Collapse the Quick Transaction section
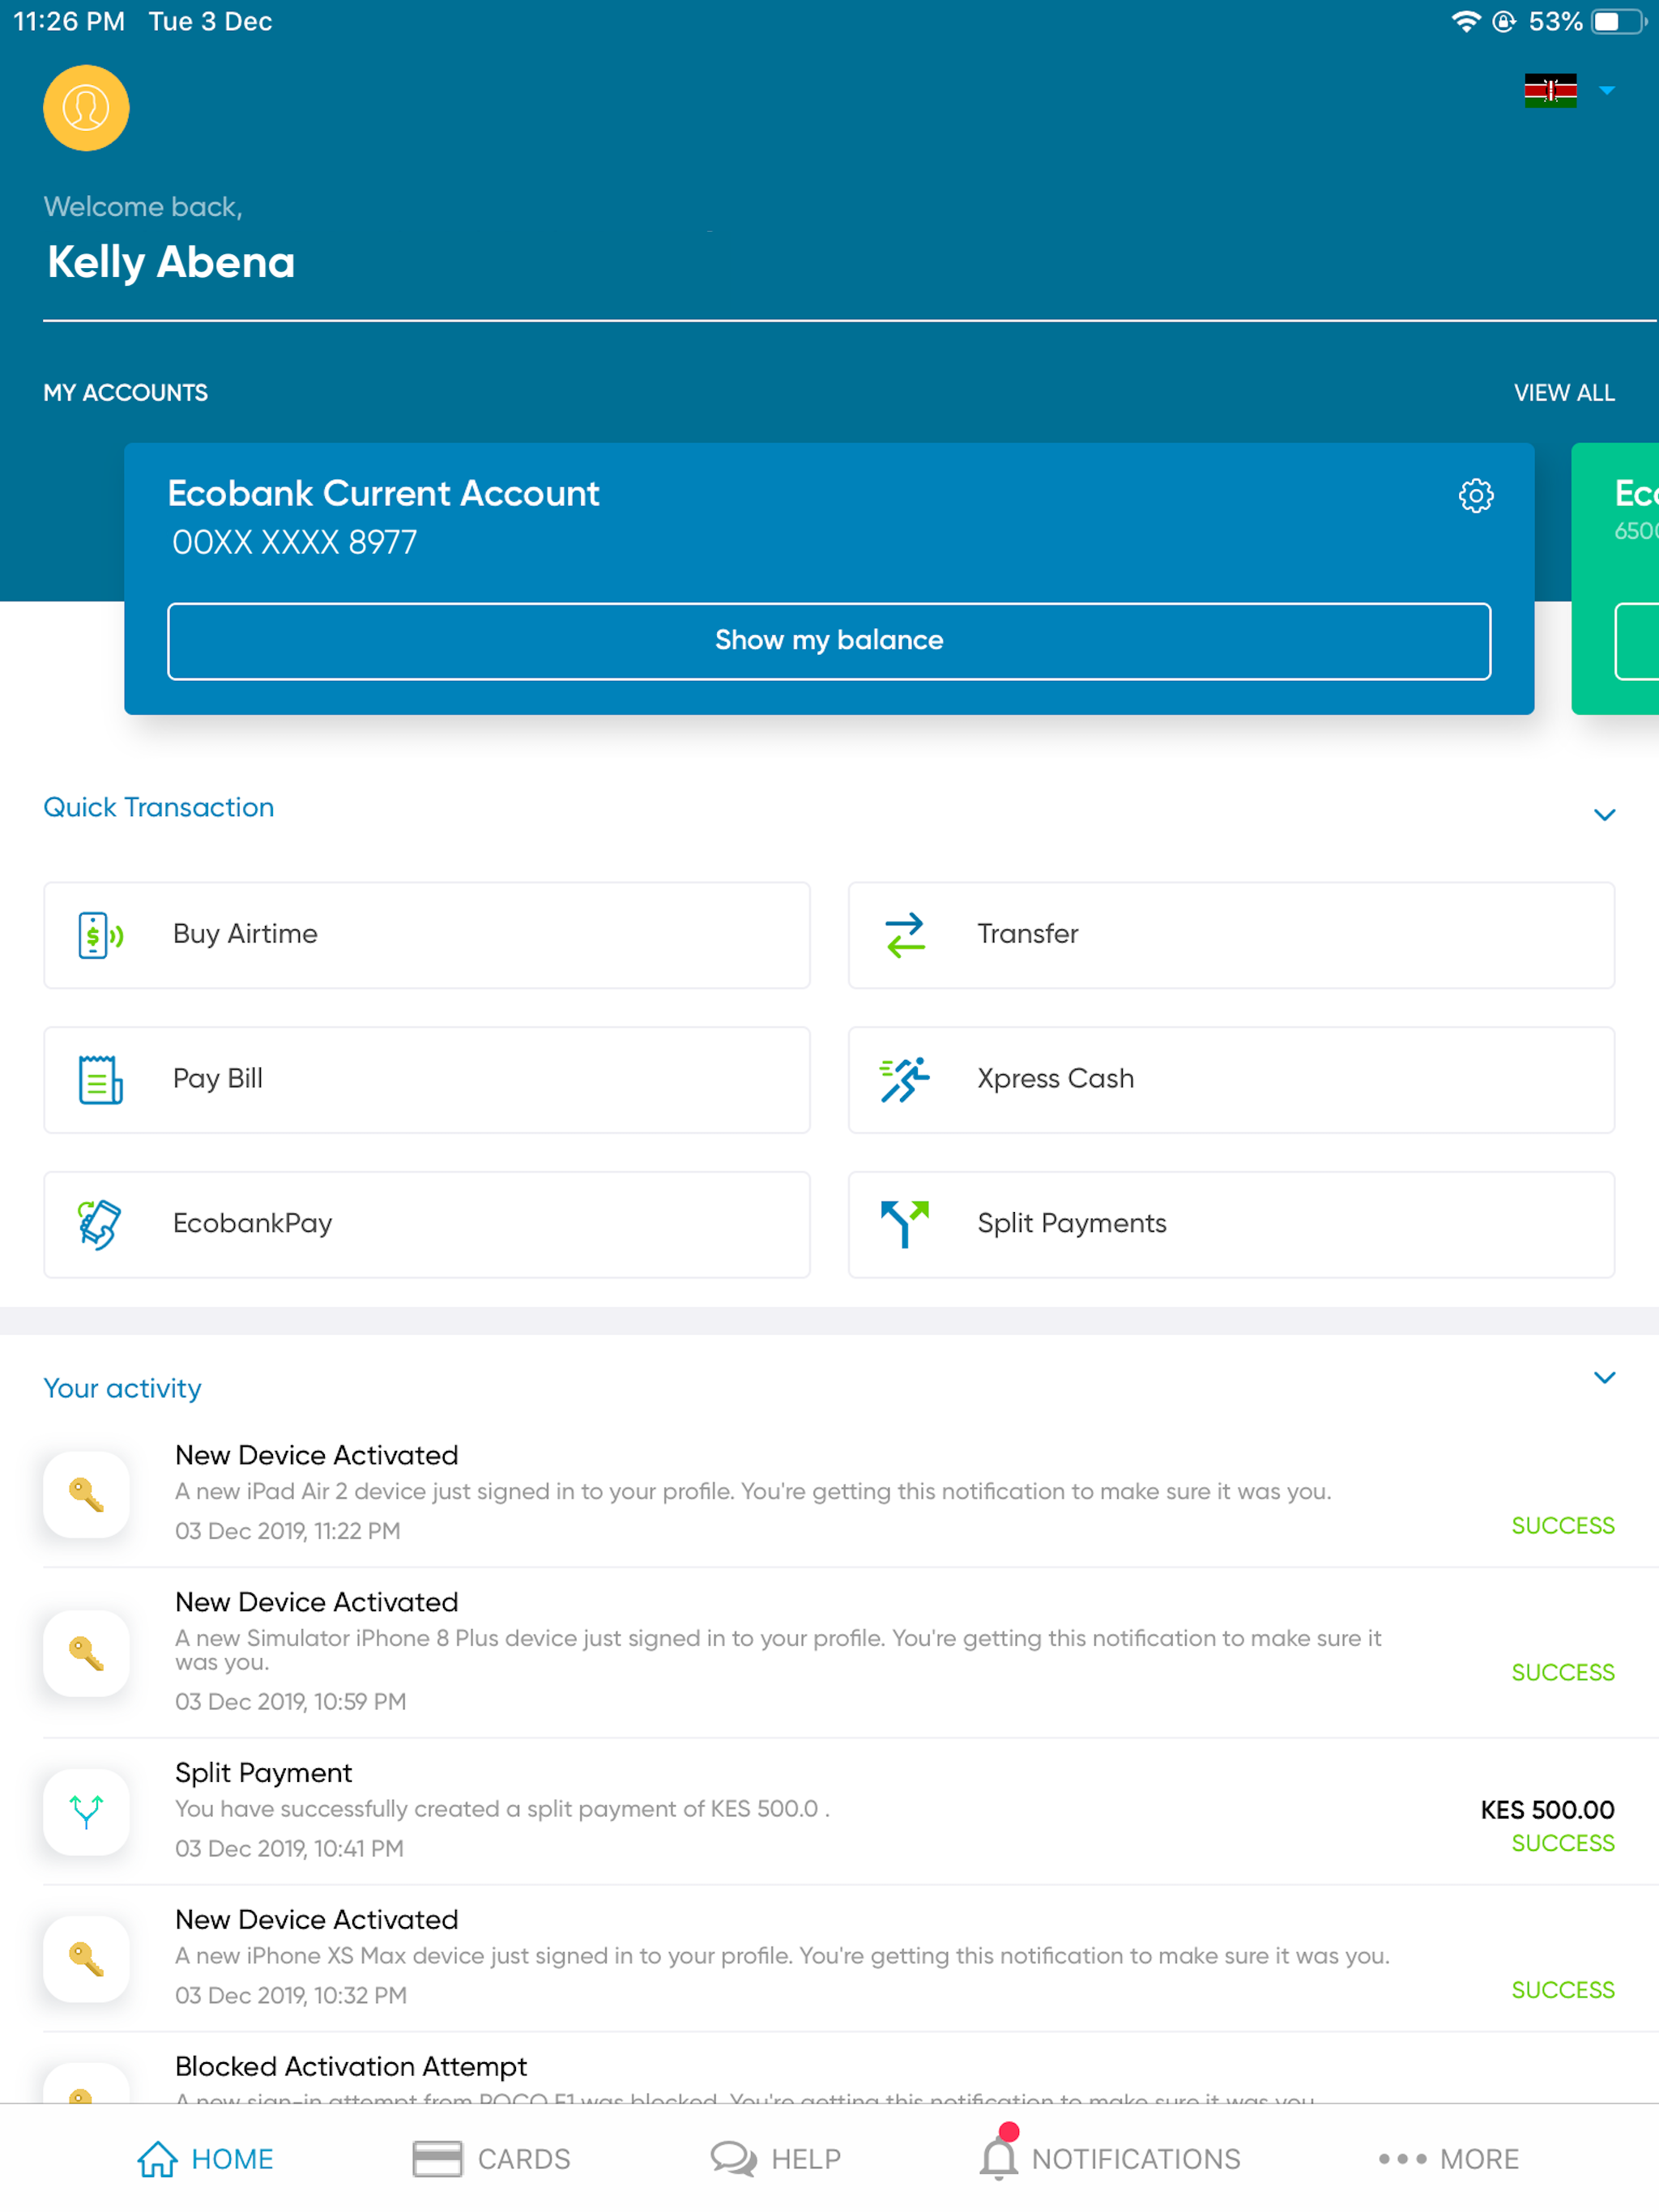 pyautogui.click(x=1604, y=815)
